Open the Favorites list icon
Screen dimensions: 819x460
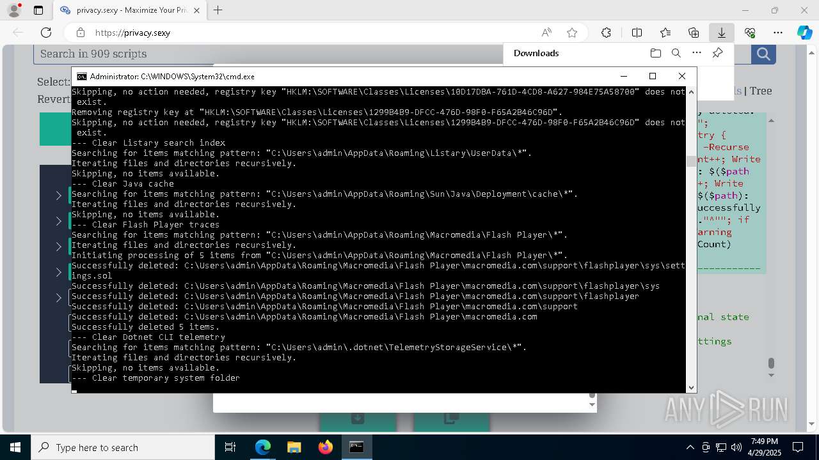(x=665, y=33)
